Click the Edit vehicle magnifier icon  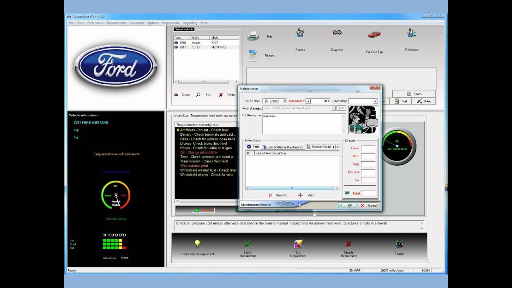pos(198,95)
